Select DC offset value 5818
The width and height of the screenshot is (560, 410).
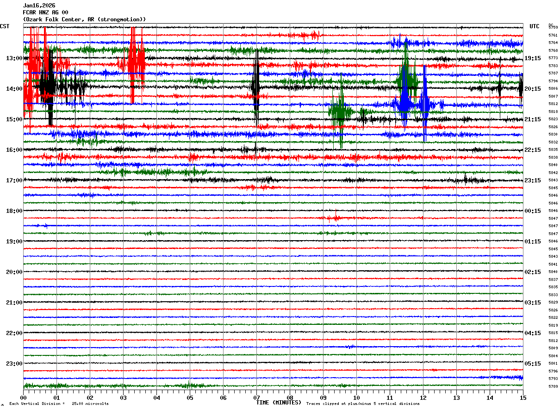tap(553, 112)
